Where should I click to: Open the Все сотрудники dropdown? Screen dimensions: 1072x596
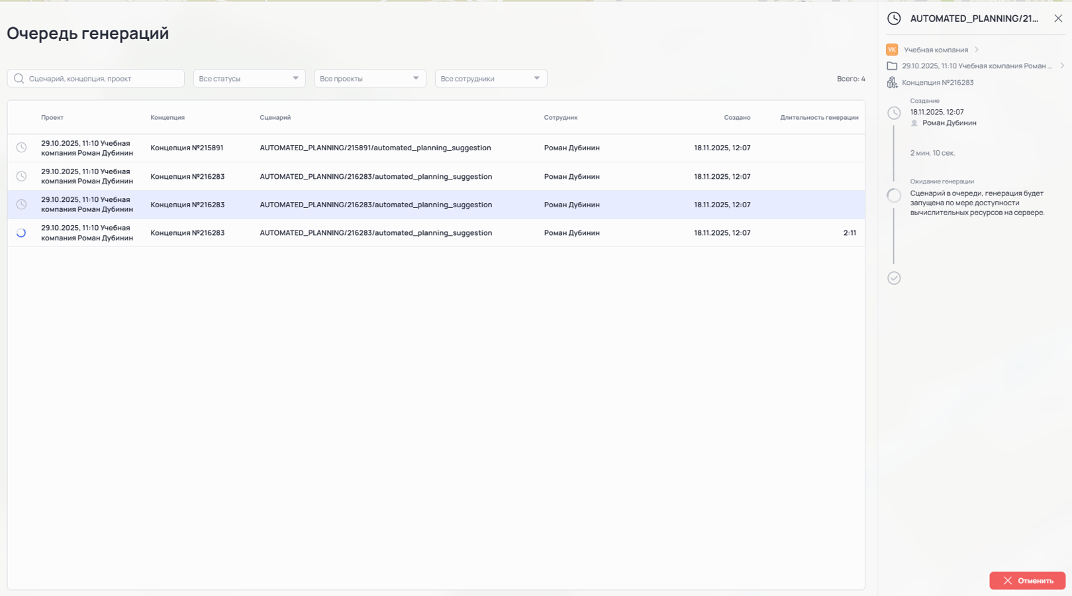(491, 79)
